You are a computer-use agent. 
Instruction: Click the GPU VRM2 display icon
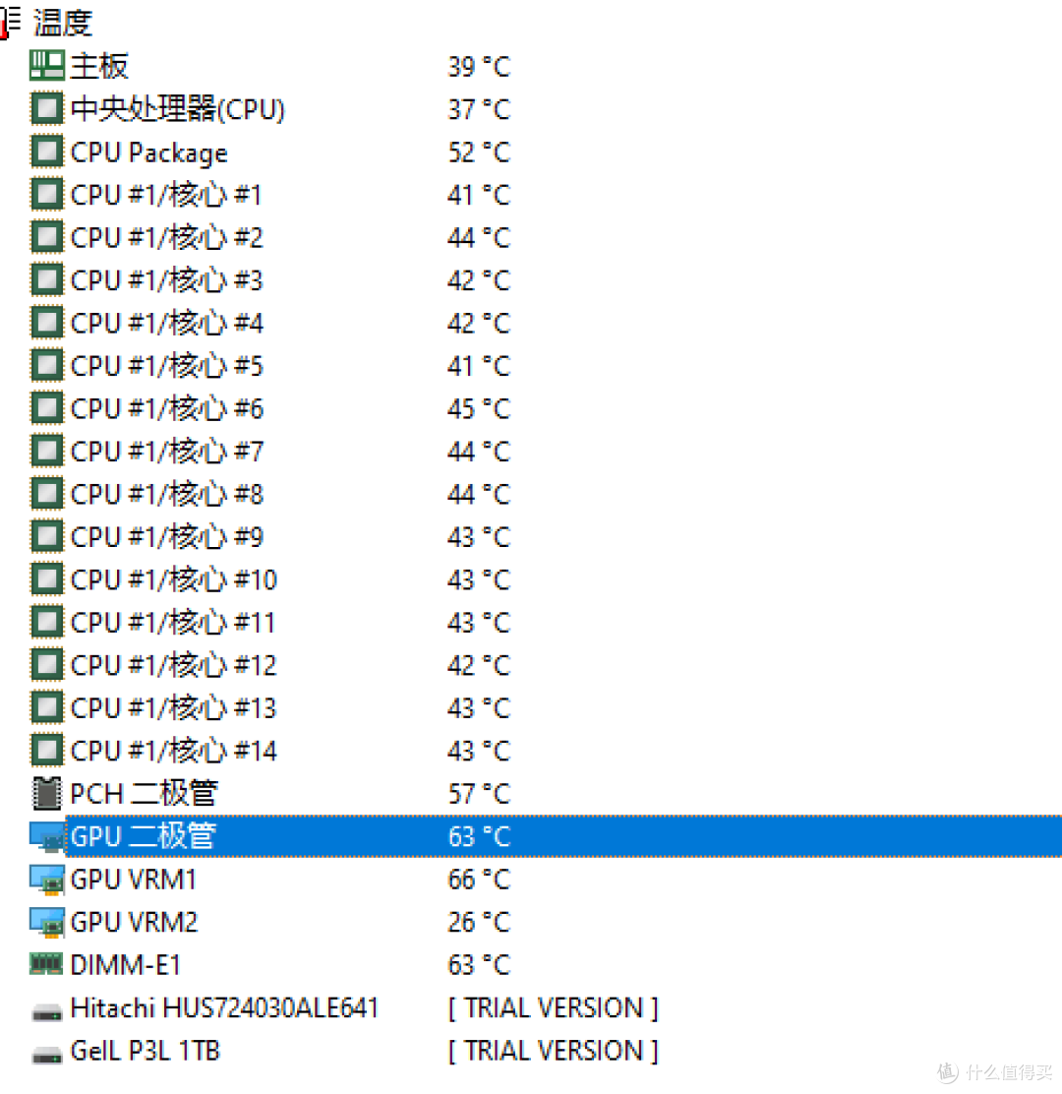pyautogui.click(x=47, y=923)
